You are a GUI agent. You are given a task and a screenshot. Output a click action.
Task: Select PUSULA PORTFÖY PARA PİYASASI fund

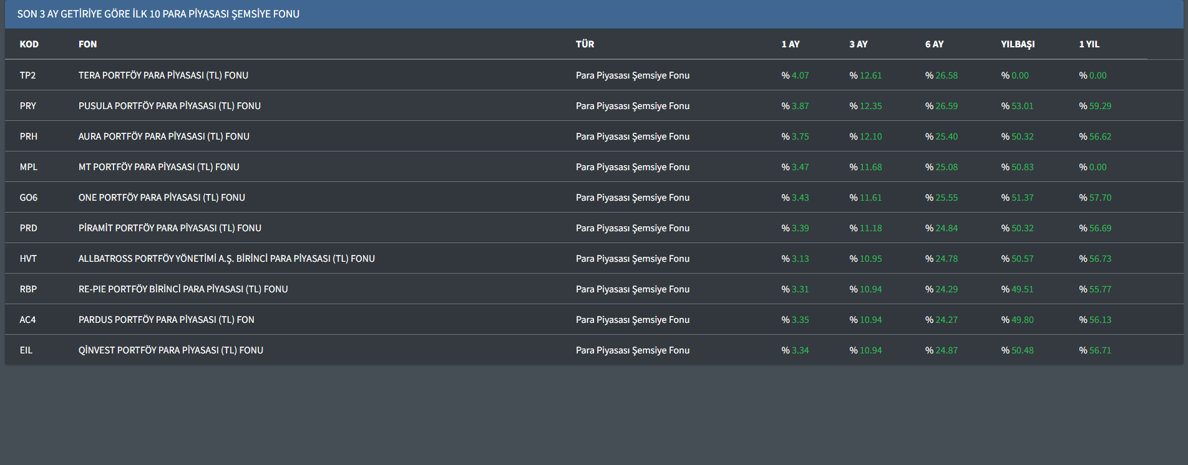tap(169, 106)
